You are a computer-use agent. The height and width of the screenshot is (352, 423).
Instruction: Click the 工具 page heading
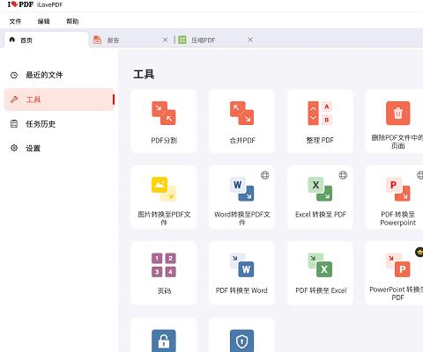[x=144, y=74]
